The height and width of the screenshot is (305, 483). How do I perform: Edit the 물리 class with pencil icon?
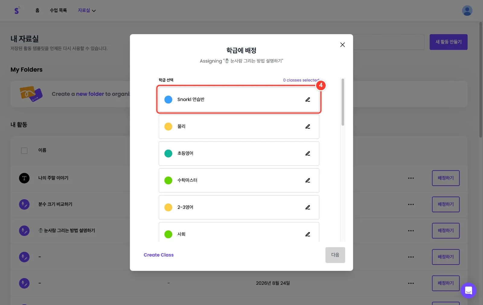pos(308,126)
